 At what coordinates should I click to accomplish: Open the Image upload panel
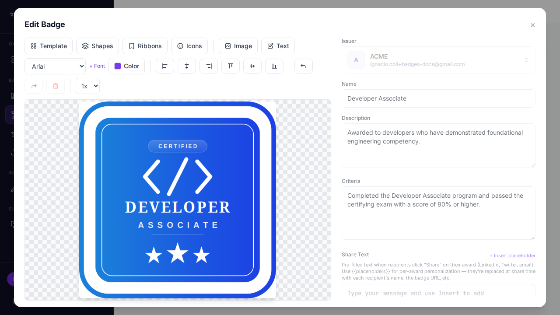[x=238, y=45]
